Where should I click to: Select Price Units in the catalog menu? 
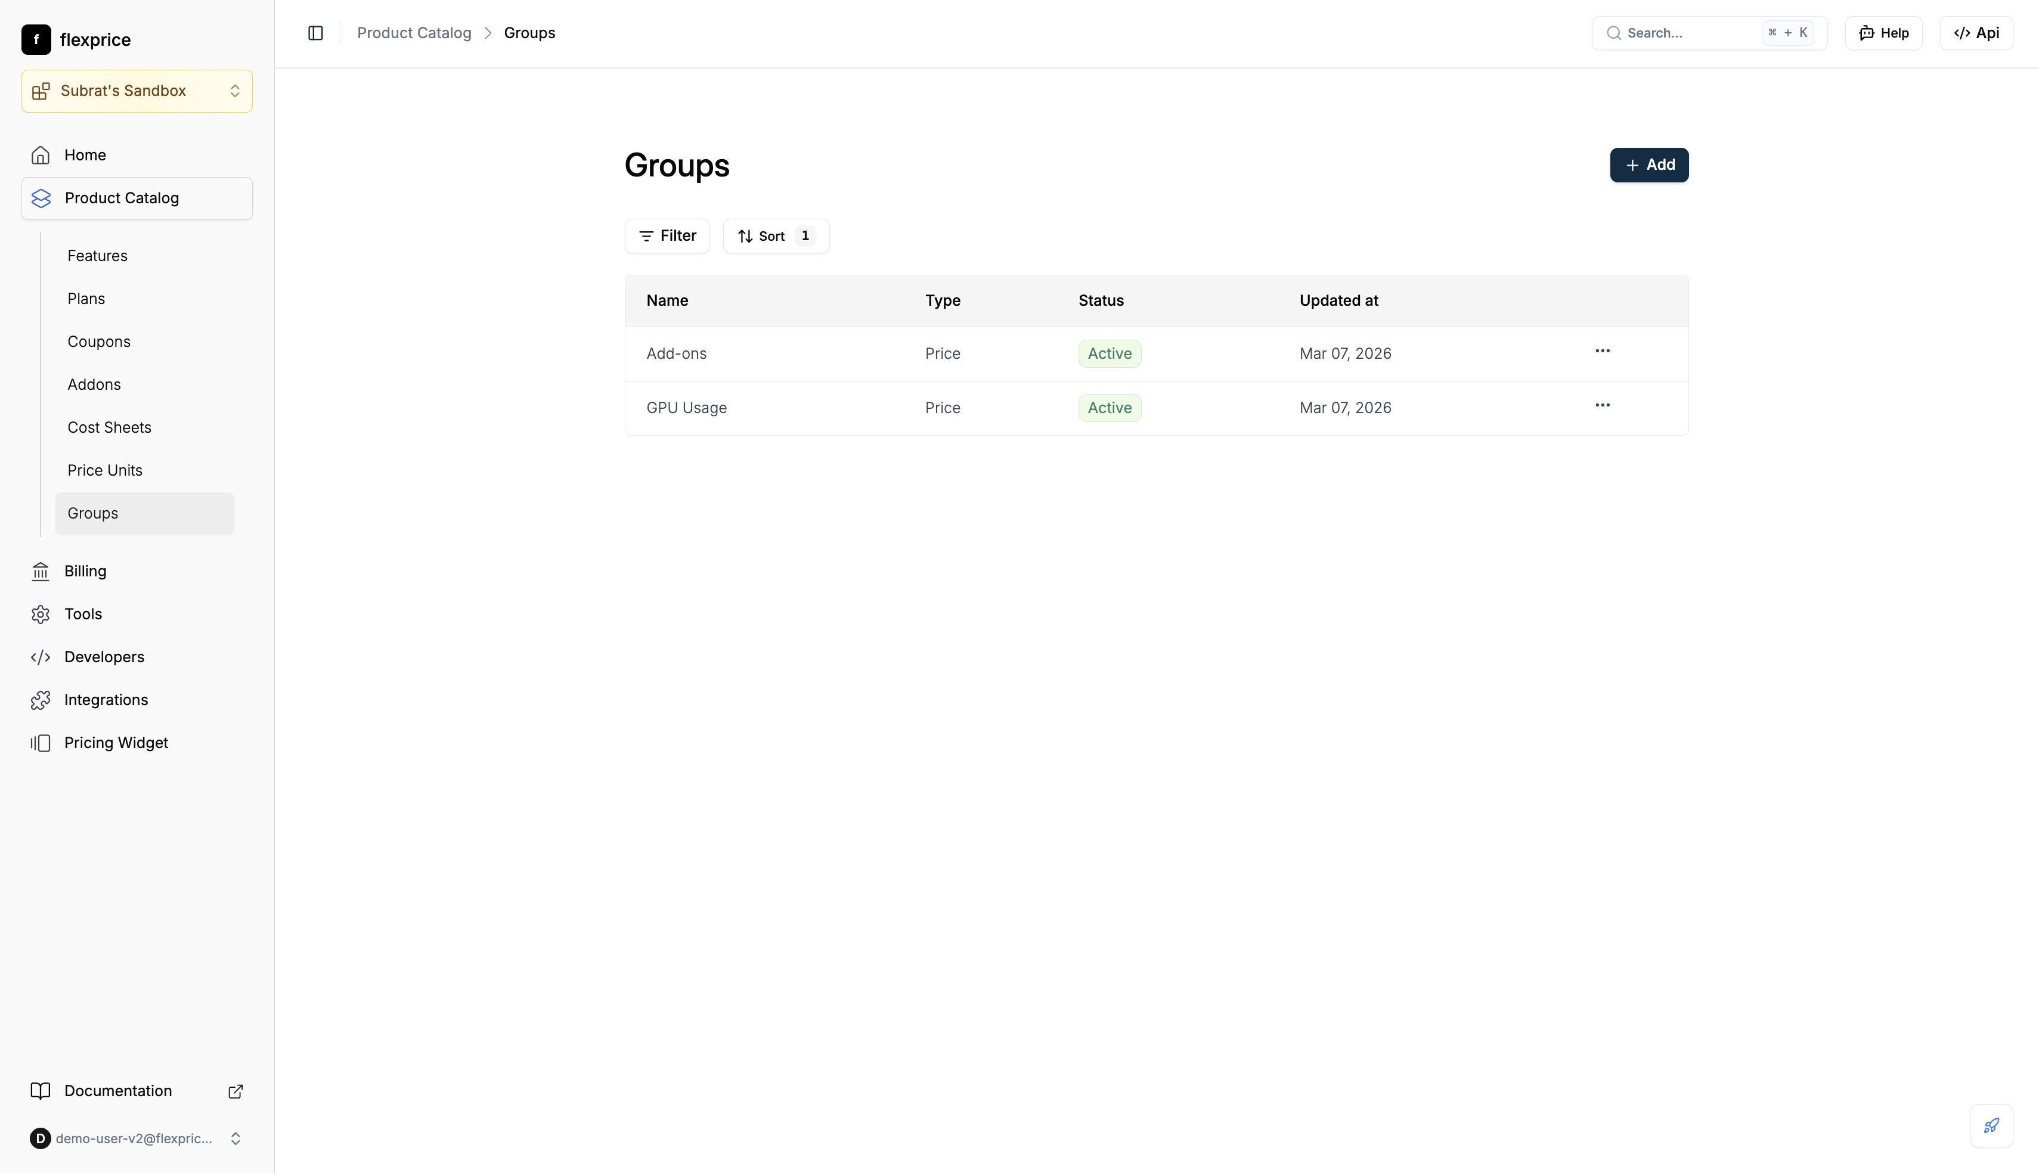105,470
